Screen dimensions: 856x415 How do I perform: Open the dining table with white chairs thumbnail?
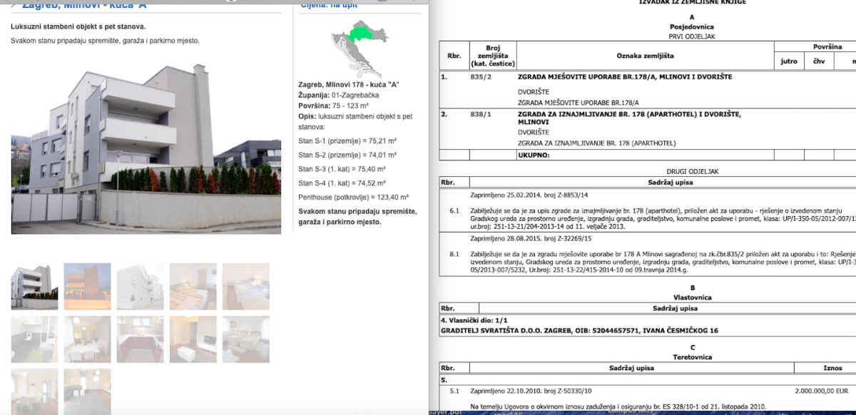88,339
